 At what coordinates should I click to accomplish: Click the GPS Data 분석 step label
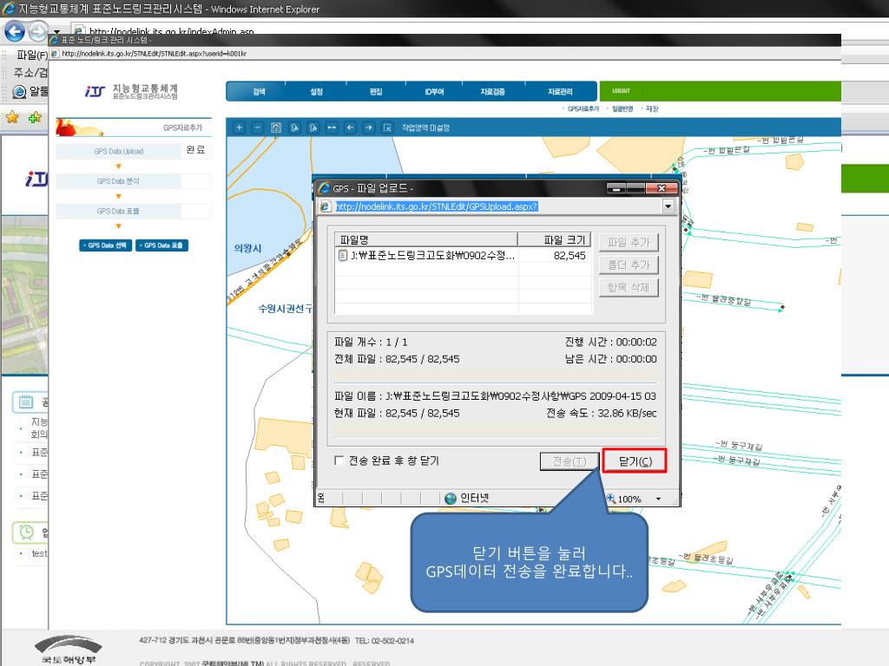(118, 181)
